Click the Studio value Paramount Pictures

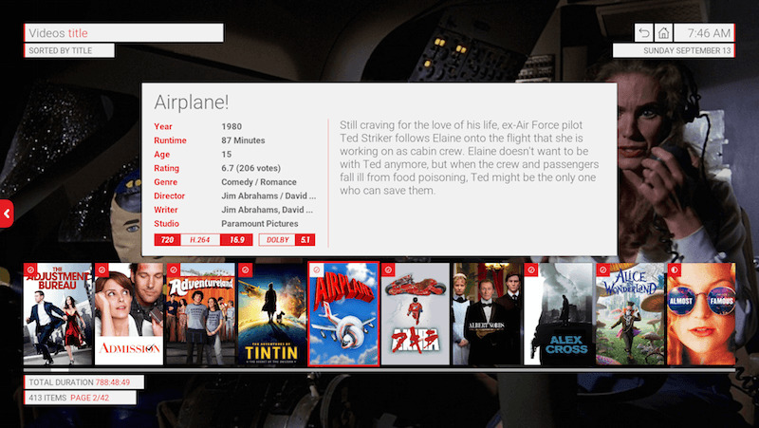point(259,224)
